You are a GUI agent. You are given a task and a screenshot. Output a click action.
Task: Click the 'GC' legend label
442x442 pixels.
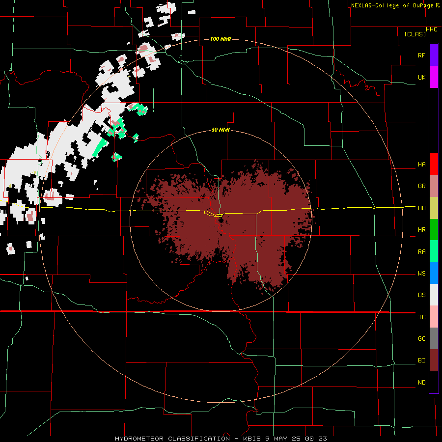click(x=422, y=339)
